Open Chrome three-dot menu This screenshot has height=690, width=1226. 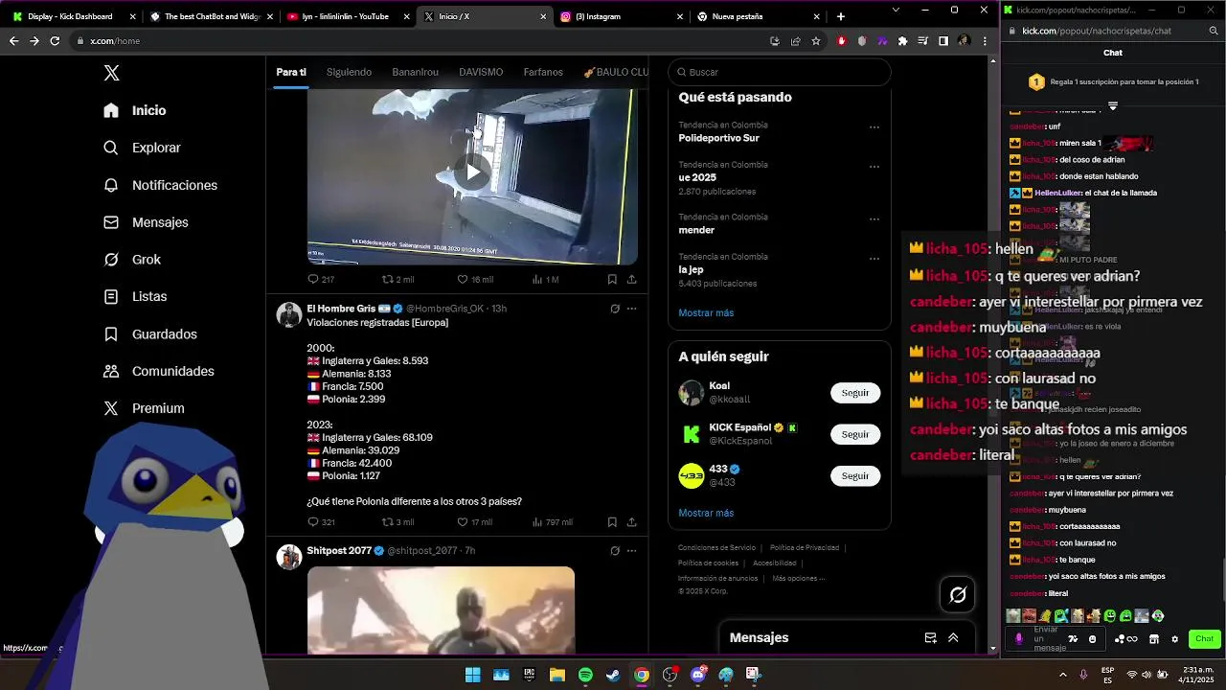coord(985,41)
